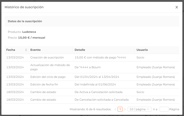Screen dimensions: 184x116
Task: Sort the table by Fecha arrows icon
Action: 26,50
